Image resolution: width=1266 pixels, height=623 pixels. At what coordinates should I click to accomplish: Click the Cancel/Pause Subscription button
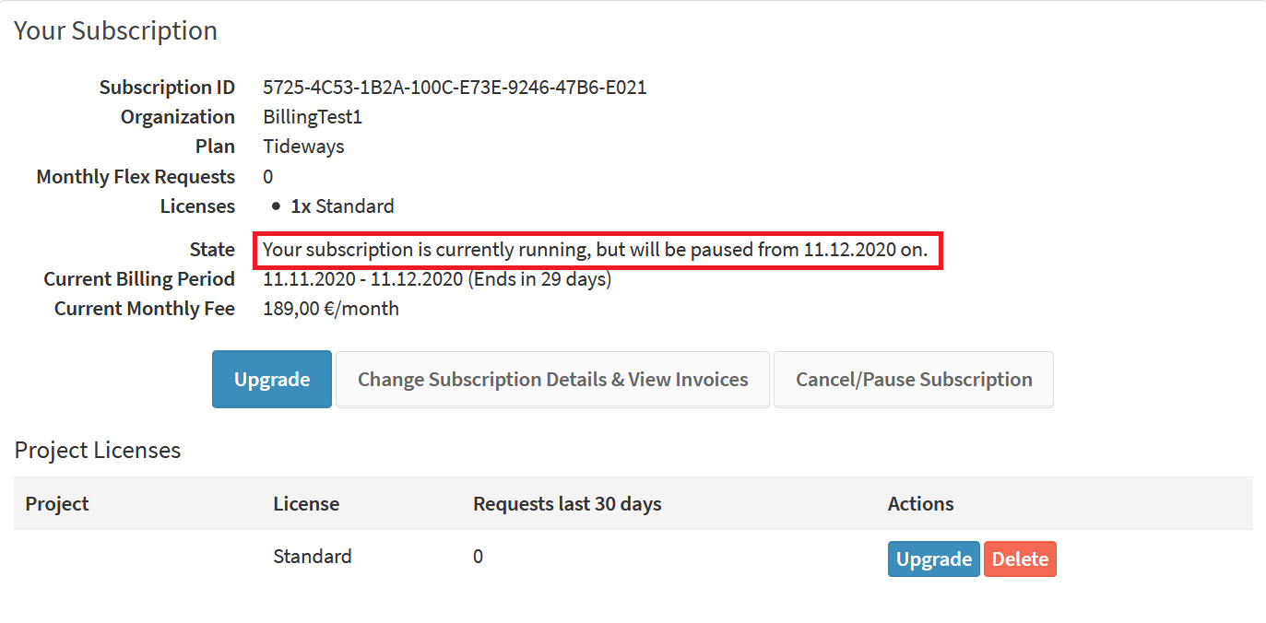914,379
